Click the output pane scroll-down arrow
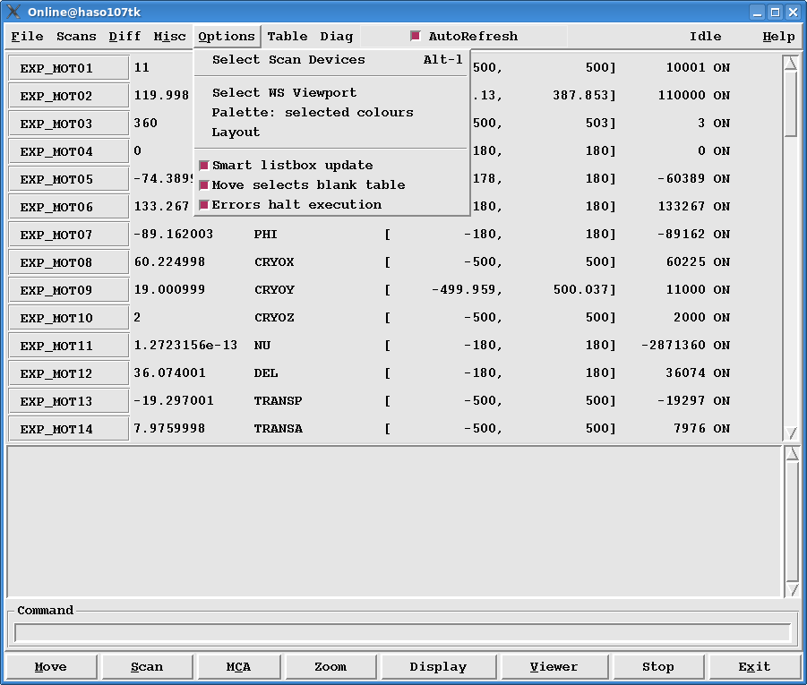Viewport: 807px width, 685px height. point(793,589)
